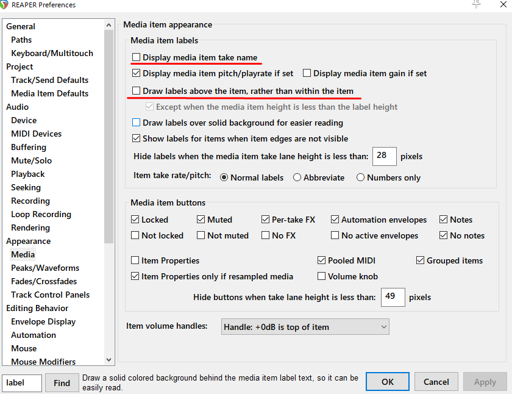Enable the Item Properties checkbox
Screen dimensions: 512x394
tap(135, 260)
